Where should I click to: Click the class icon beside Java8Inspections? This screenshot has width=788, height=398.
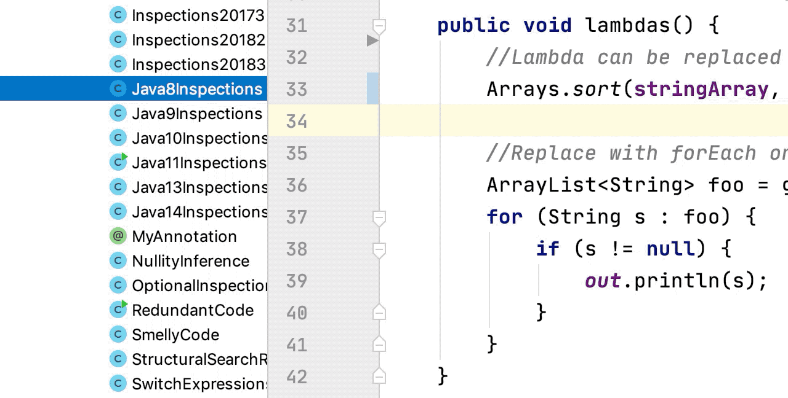point(118,88)
